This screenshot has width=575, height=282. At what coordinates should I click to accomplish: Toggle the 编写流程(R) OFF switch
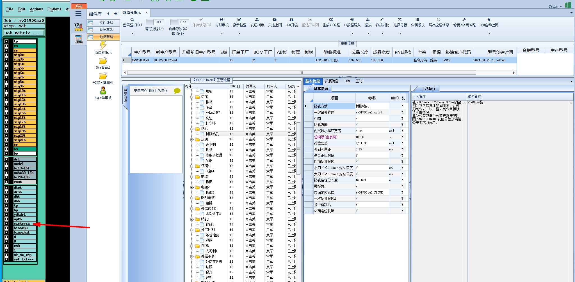[155, 22]
